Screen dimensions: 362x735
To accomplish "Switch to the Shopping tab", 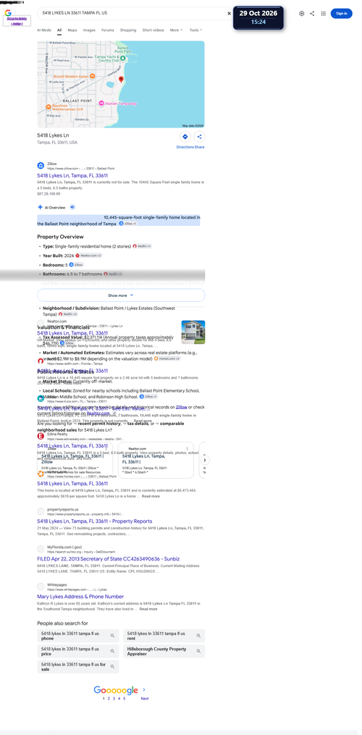I will pyautogui.click(x=128, y=30).
